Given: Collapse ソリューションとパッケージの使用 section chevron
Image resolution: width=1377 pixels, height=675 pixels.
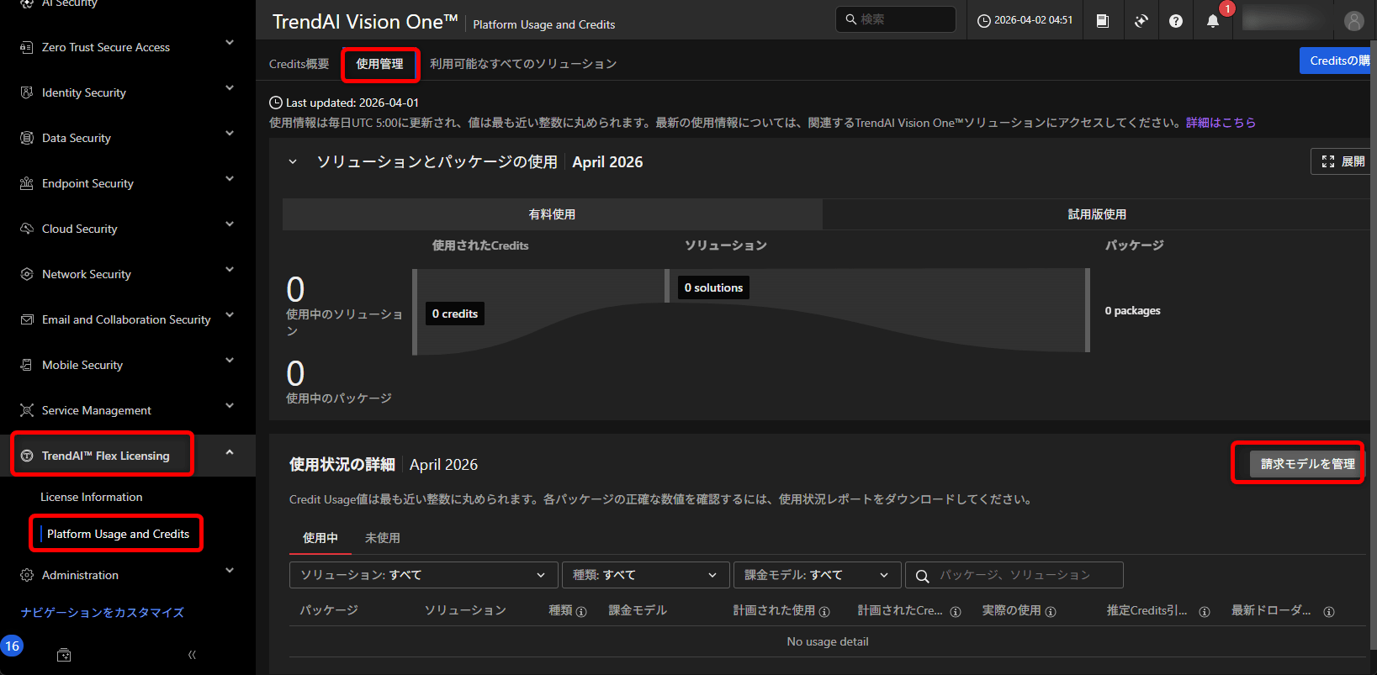Looking at the screenshot, I should point(293,161).
